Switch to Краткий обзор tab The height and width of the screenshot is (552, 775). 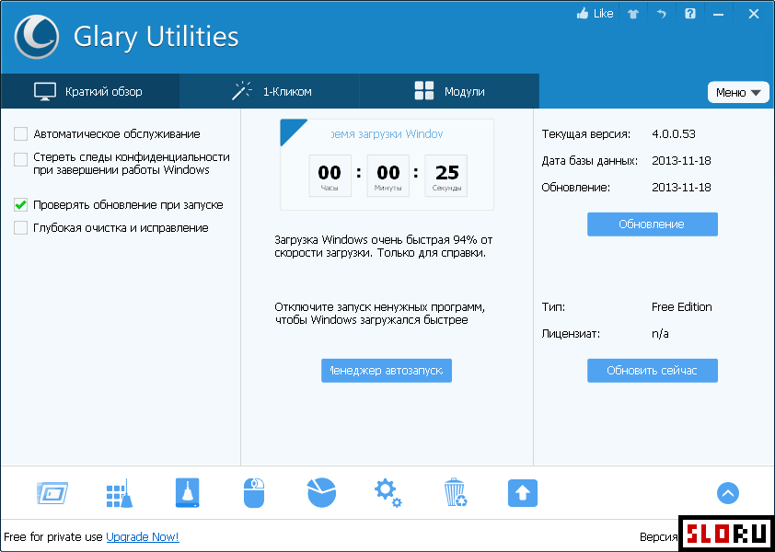coord(89,91)
